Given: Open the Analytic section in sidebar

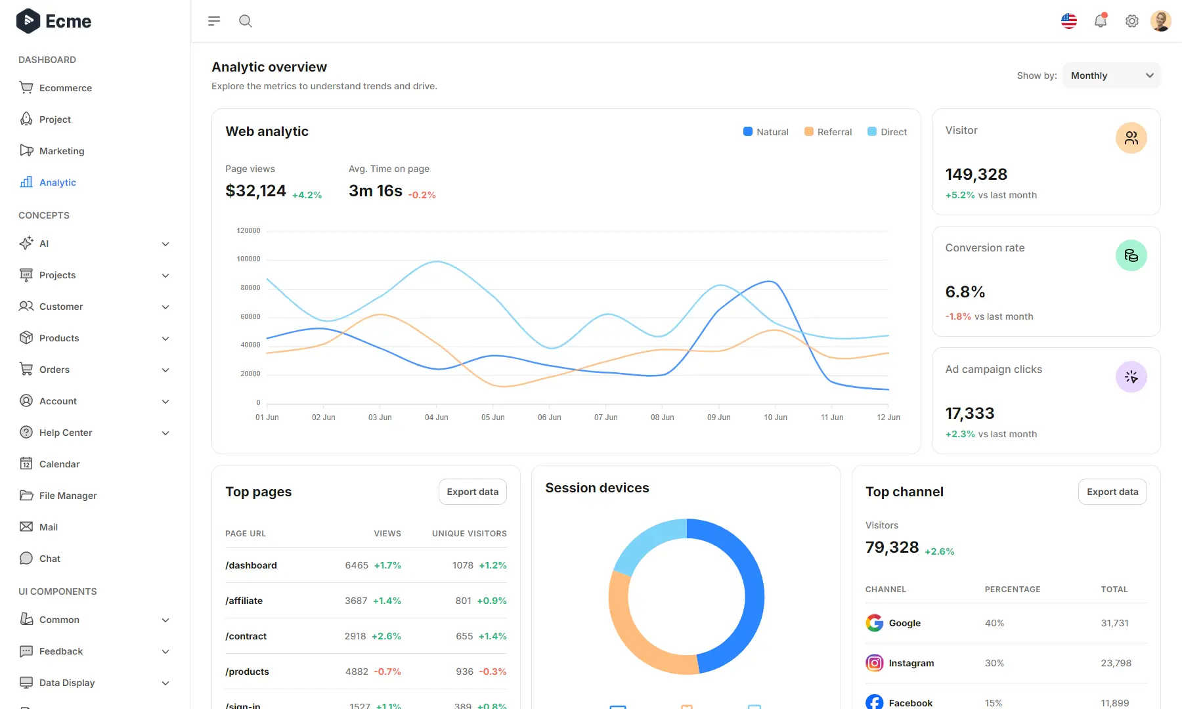Looking at the screenshot, I should 57,182.
